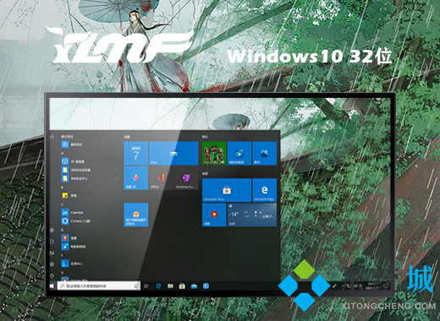Open Microsoft Store from the taskbar
440x321 pixels.
[182, 286]
